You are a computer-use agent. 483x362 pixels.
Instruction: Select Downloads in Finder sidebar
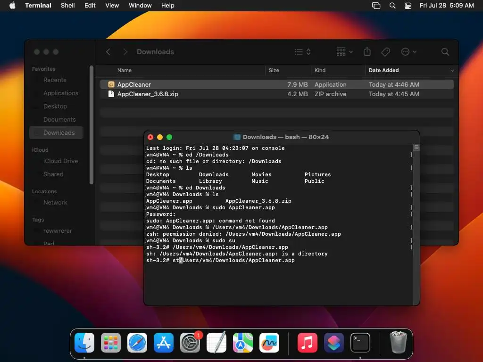click(57, 132)
